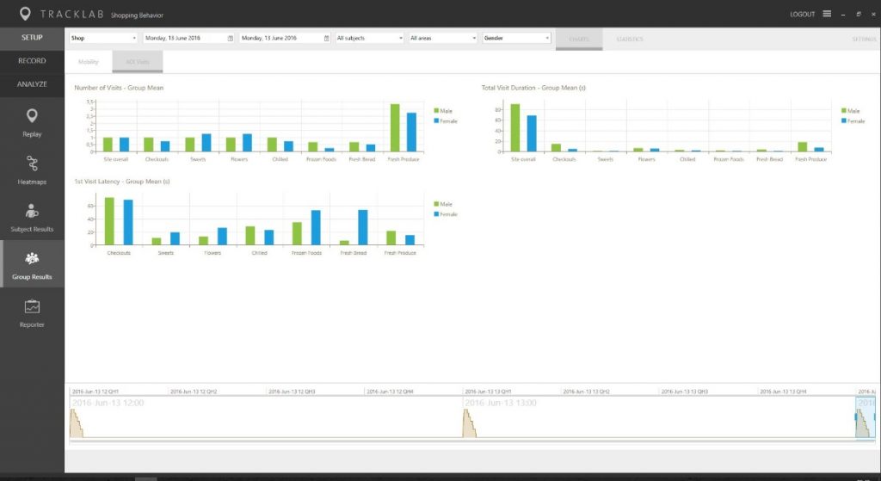Click timeline label '2016-Jun-13 13 QH1'
Viewport: 881px width, 481px height.
(488, 392)
